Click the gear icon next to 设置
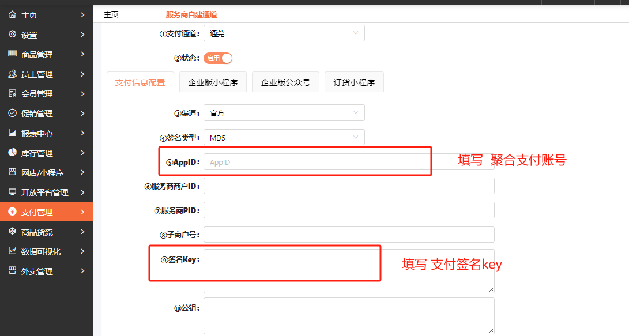Image resolution: width=629 pixels, height=336 pixels. pos(12,35)
